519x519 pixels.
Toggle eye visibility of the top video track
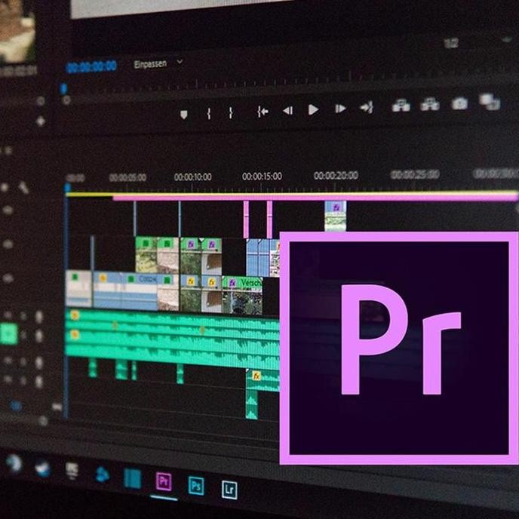point(8,210)
